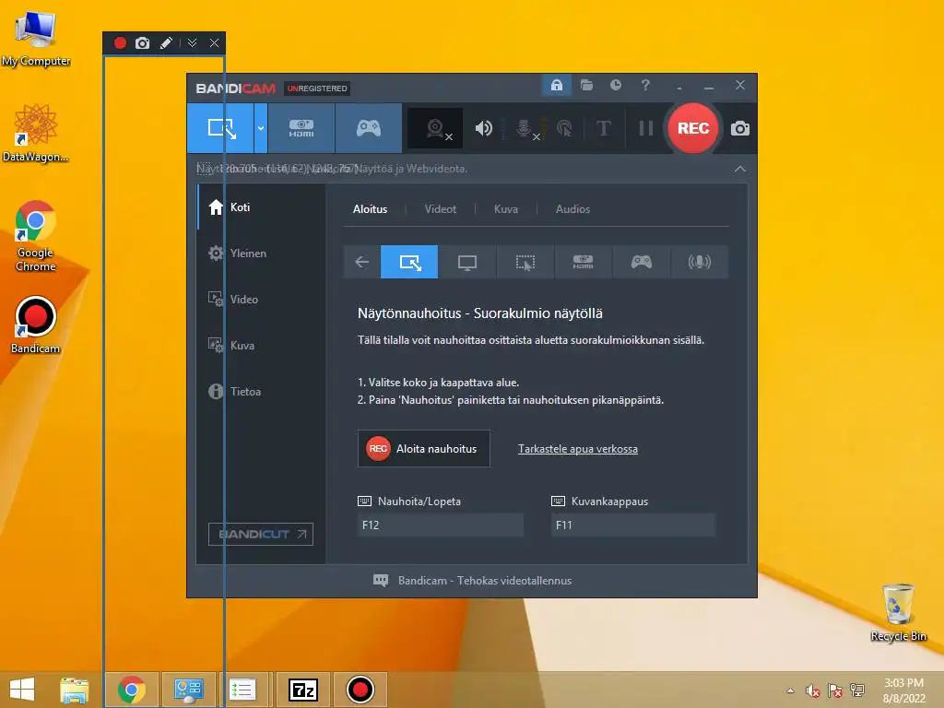Select HDMI device mode in Aloitus row

[x=583, y=262]
